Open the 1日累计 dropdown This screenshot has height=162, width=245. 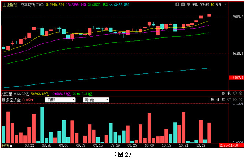pyautogui.click(x=60, y=100)
